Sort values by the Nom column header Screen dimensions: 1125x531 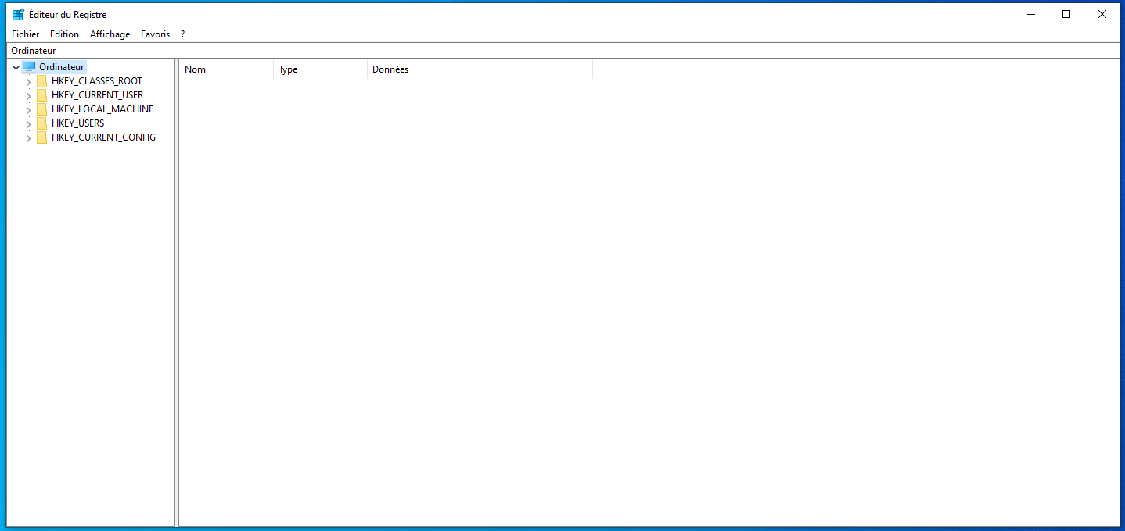click(x=225, y=69)
